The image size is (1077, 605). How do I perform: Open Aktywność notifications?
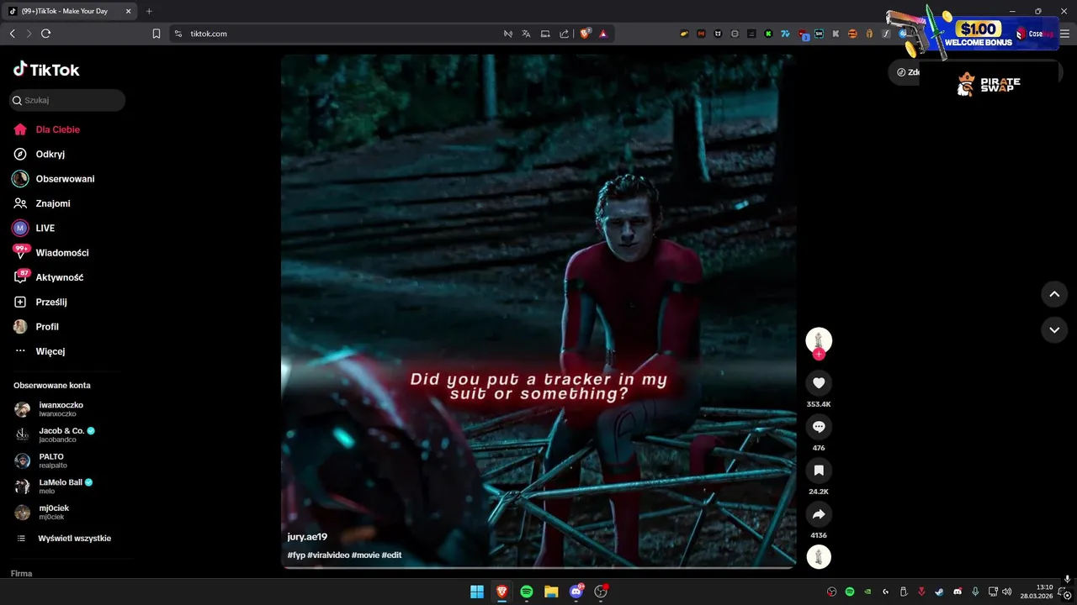click(x=49, y=277)
